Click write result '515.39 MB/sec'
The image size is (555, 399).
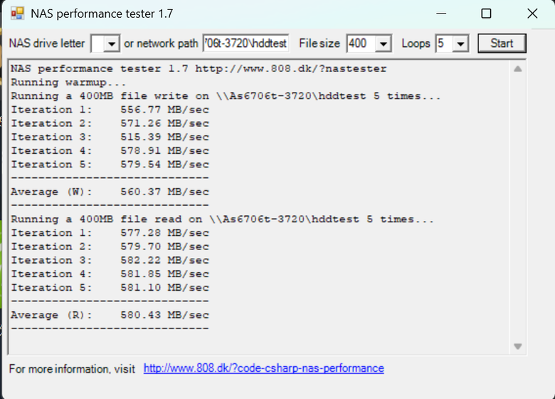coord(164,137)
